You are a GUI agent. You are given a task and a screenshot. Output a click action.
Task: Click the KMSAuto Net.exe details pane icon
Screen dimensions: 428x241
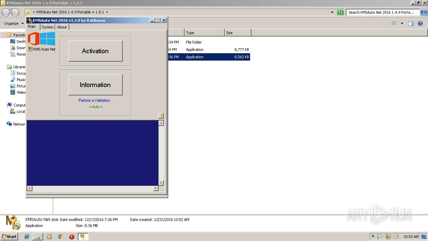coord(13,223)
